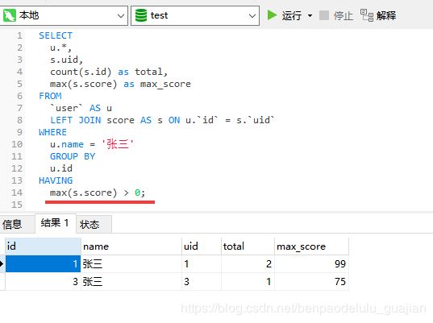433x323 pixels.
Task: Click the uid column header
Action: [x=202, y=246]
